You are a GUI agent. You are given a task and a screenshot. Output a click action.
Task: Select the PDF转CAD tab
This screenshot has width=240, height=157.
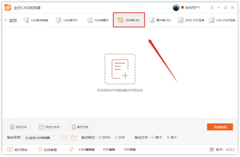129,20
